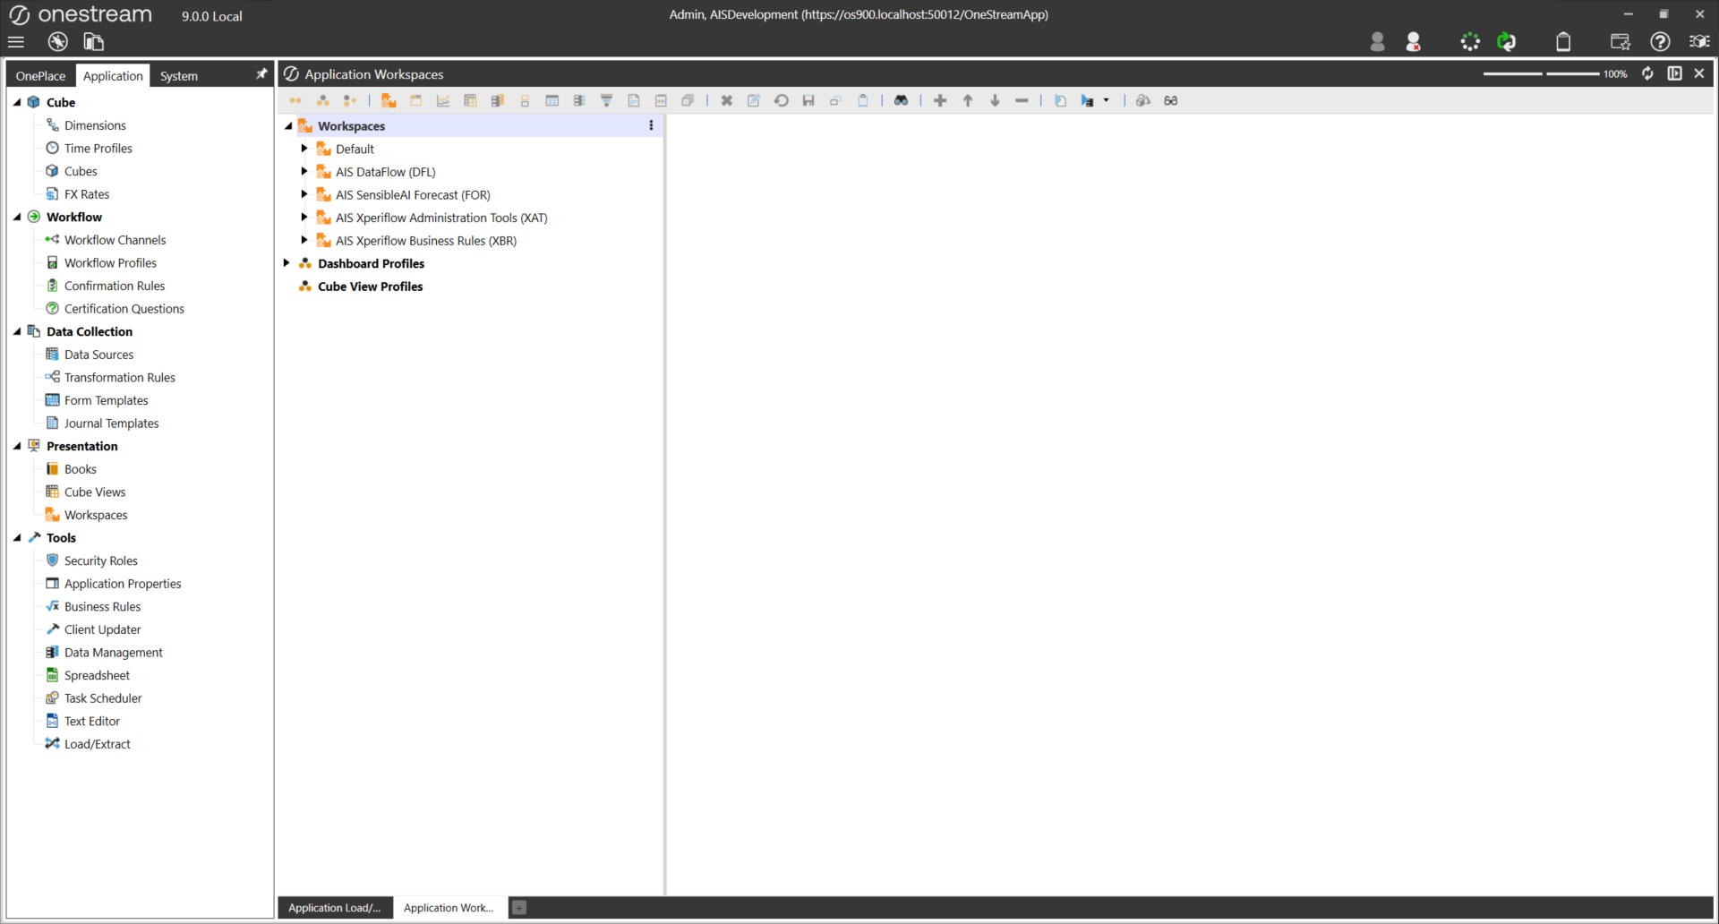Click the clipboard icon in top bar

tap(1563, 42)
